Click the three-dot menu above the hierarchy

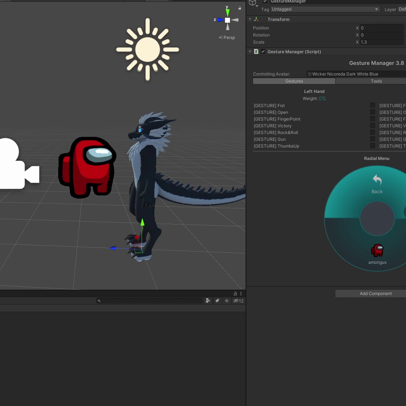tap(241, 293)
